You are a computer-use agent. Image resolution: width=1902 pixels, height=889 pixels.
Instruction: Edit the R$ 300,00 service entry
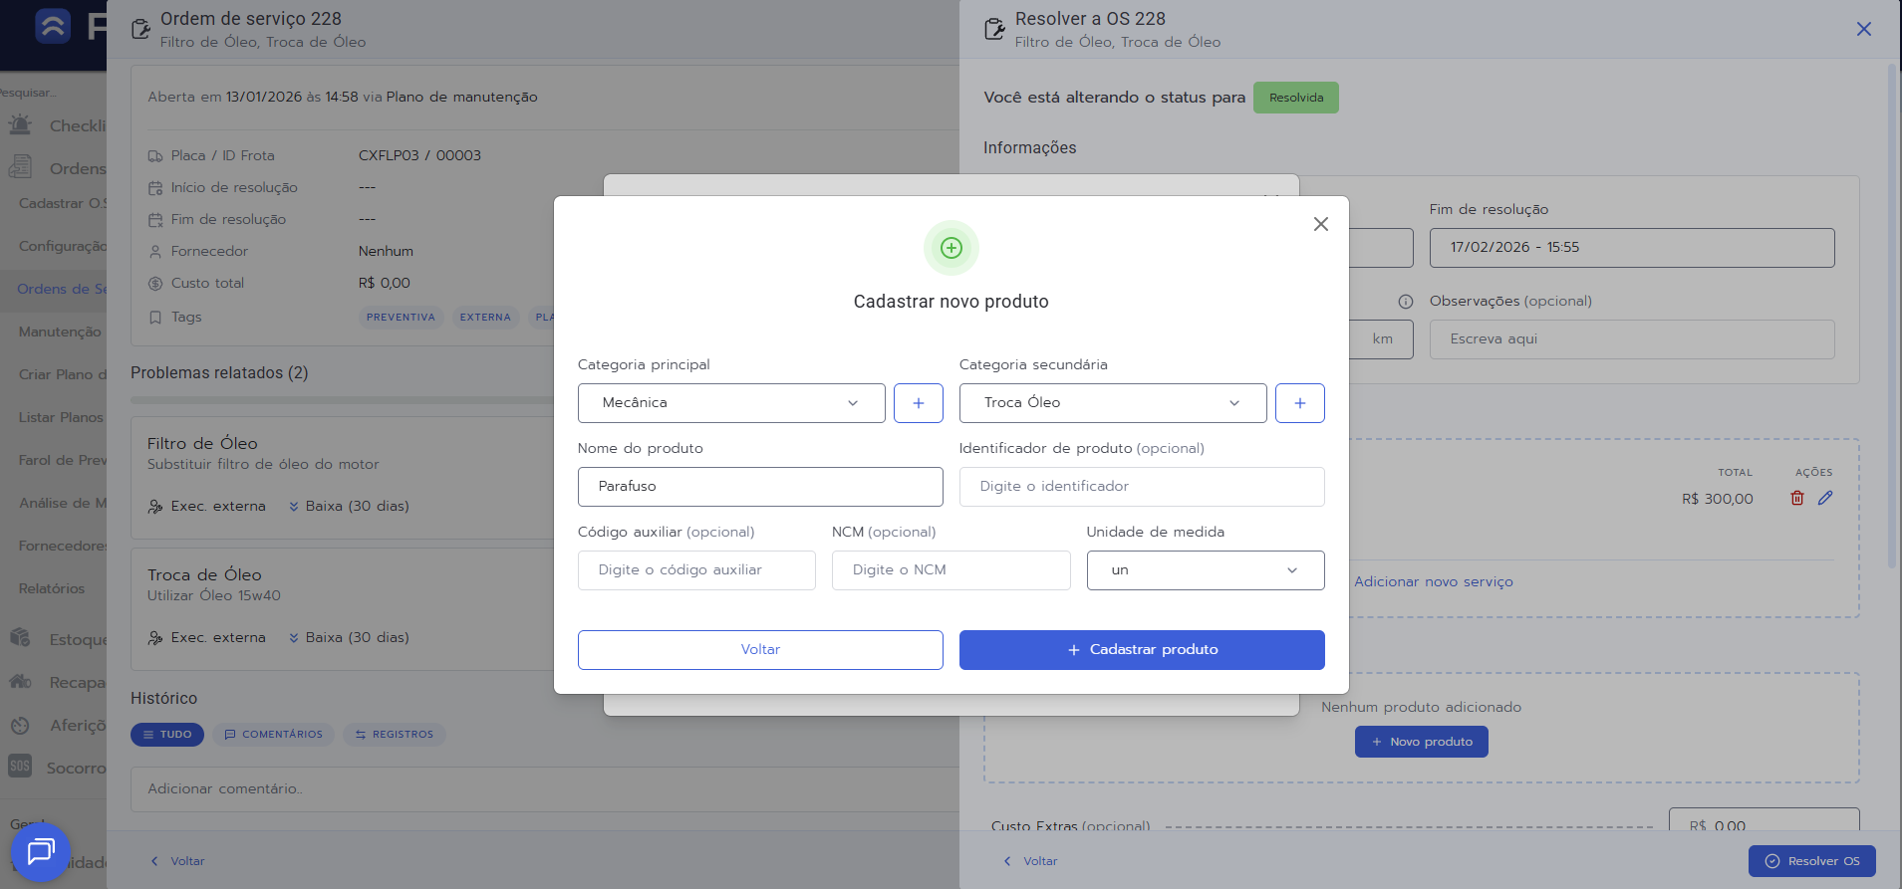point(1824,498)
